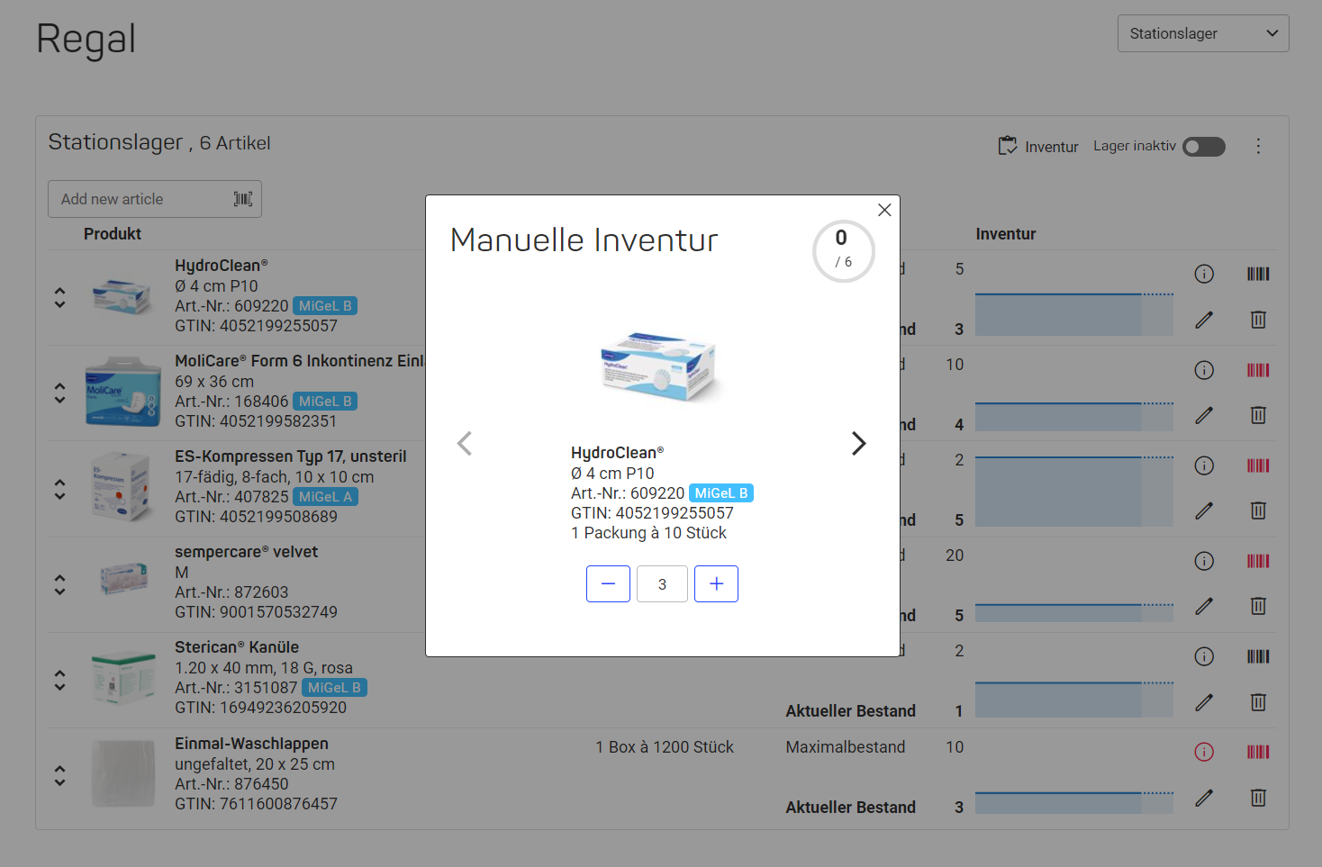1322x867 pixels.
Task: Open the Stationslager dropdown
Action: click(x=1203, y=33)
